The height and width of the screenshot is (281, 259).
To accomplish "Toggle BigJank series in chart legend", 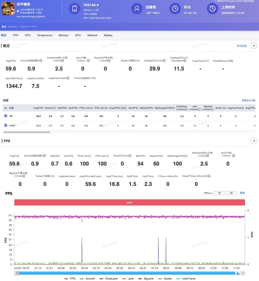I will (x=146, y=278).
